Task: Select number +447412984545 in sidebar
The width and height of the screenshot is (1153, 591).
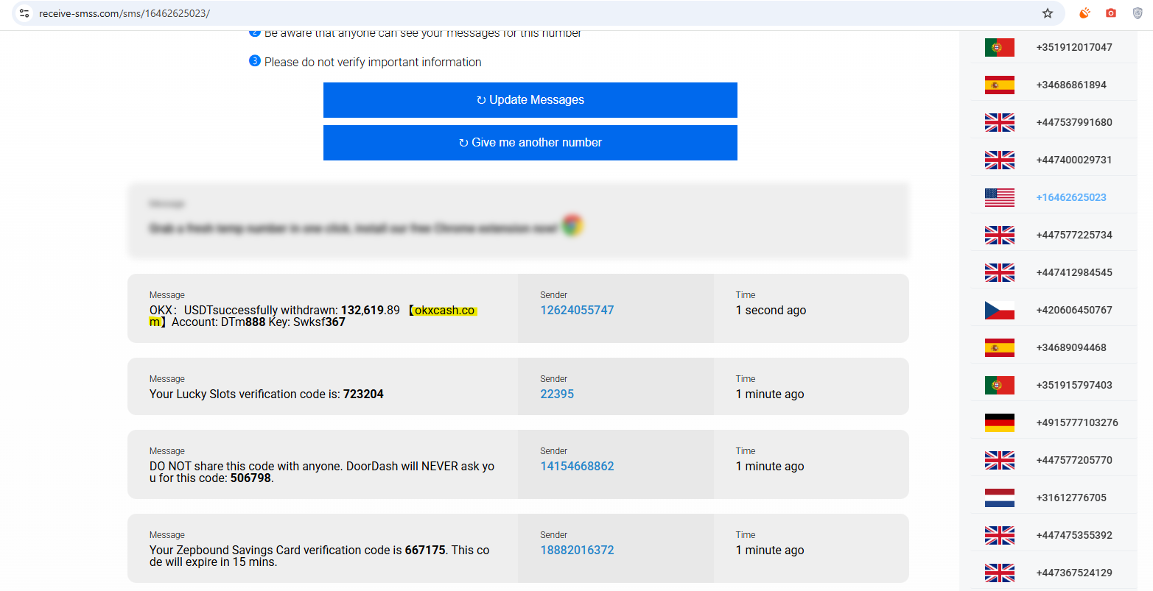Action: coord(1074,272)
